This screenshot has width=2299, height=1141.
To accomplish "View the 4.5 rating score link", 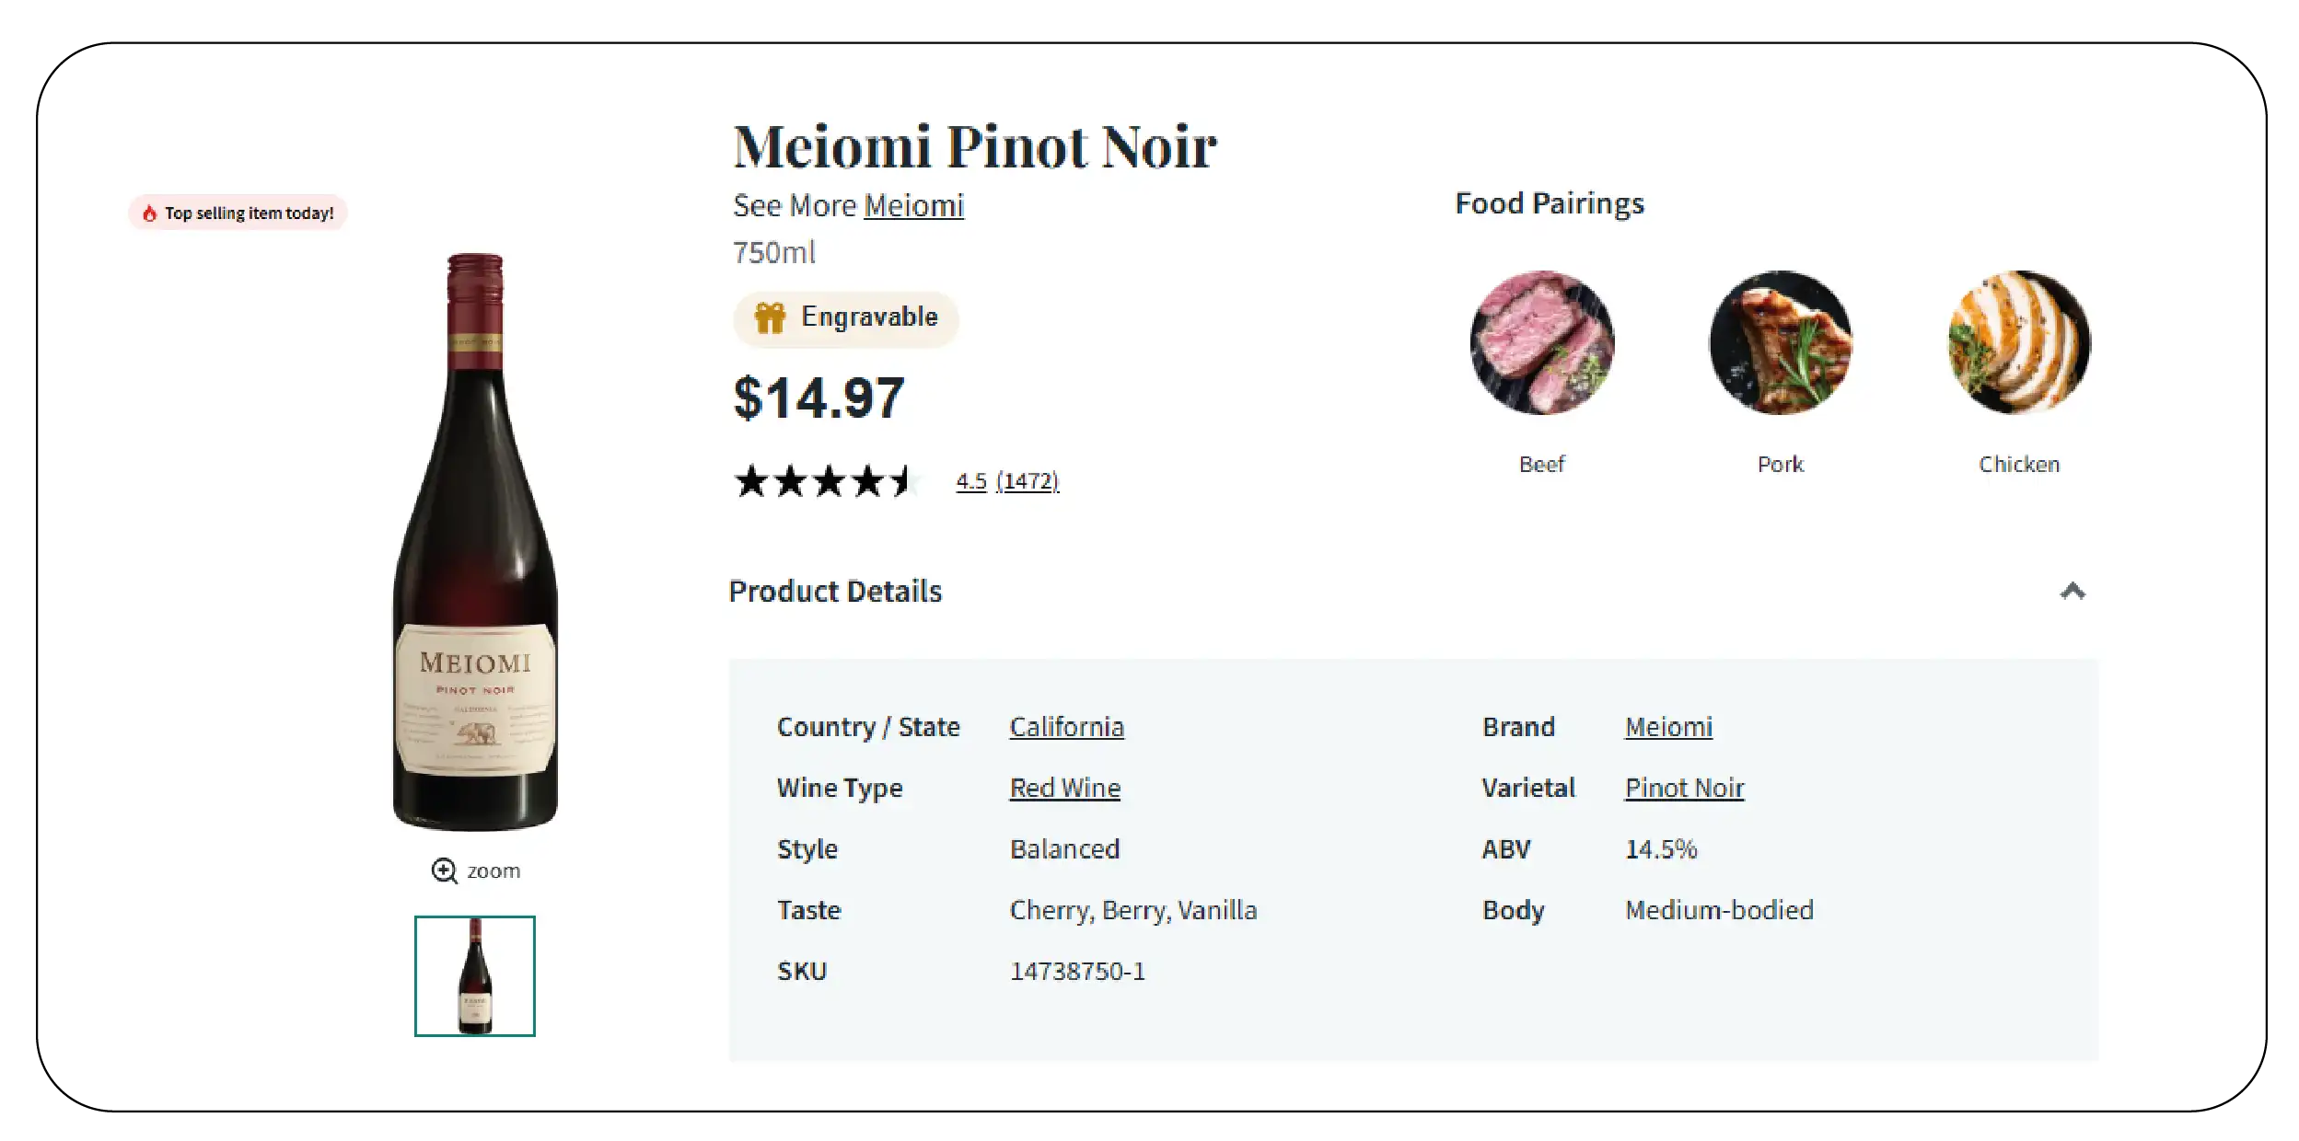I will coord(970,481).
